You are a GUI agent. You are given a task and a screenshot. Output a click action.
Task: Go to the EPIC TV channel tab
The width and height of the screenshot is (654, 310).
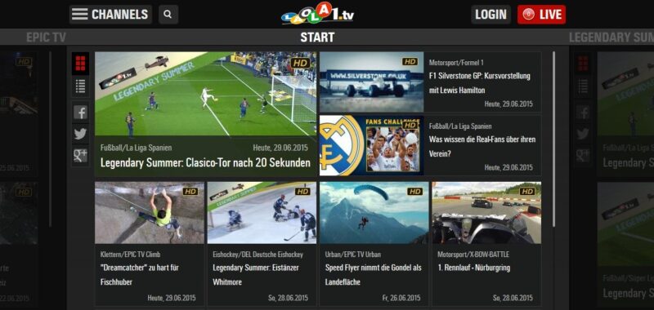46,38
